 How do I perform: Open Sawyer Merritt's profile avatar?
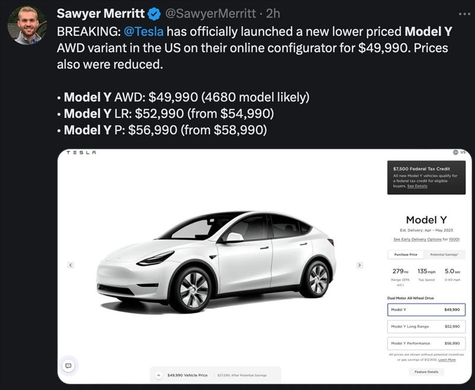(27, 27)
